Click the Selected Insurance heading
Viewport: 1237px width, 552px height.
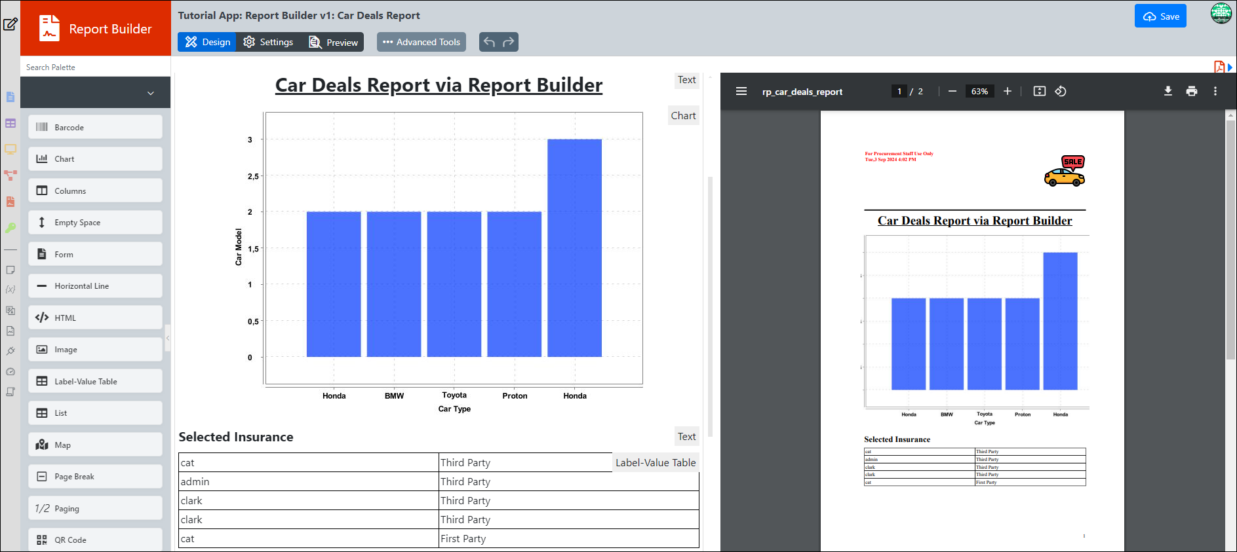pos(236,437)
